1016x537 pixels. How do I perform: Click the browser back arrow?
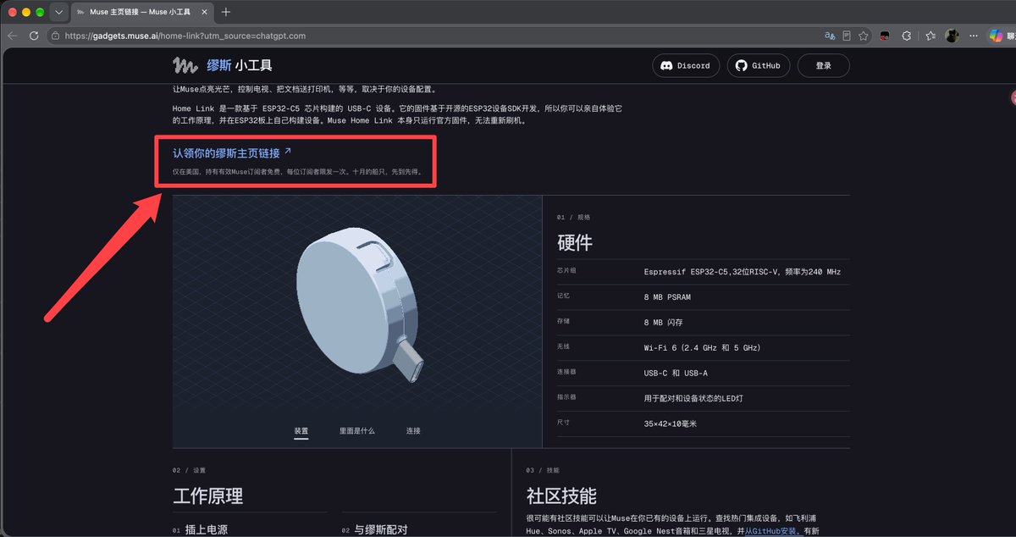tap(12, 36)
